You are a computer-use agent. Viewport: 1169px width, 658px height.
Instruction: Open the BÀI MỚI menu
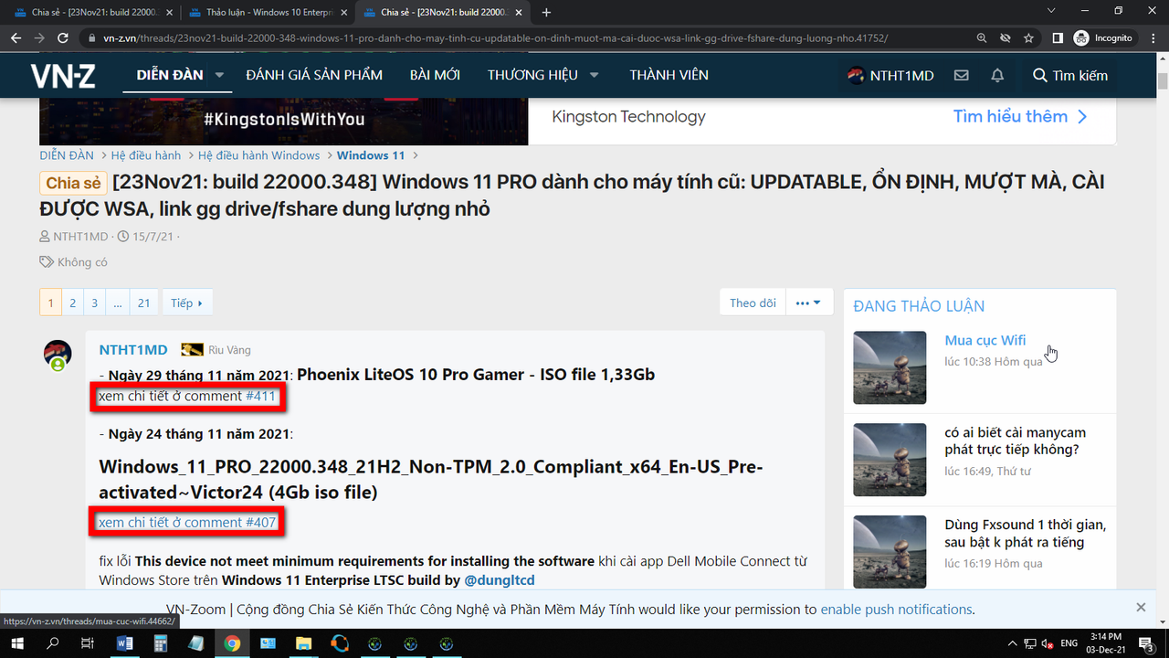pyautogui.click(x=435, y=75)
